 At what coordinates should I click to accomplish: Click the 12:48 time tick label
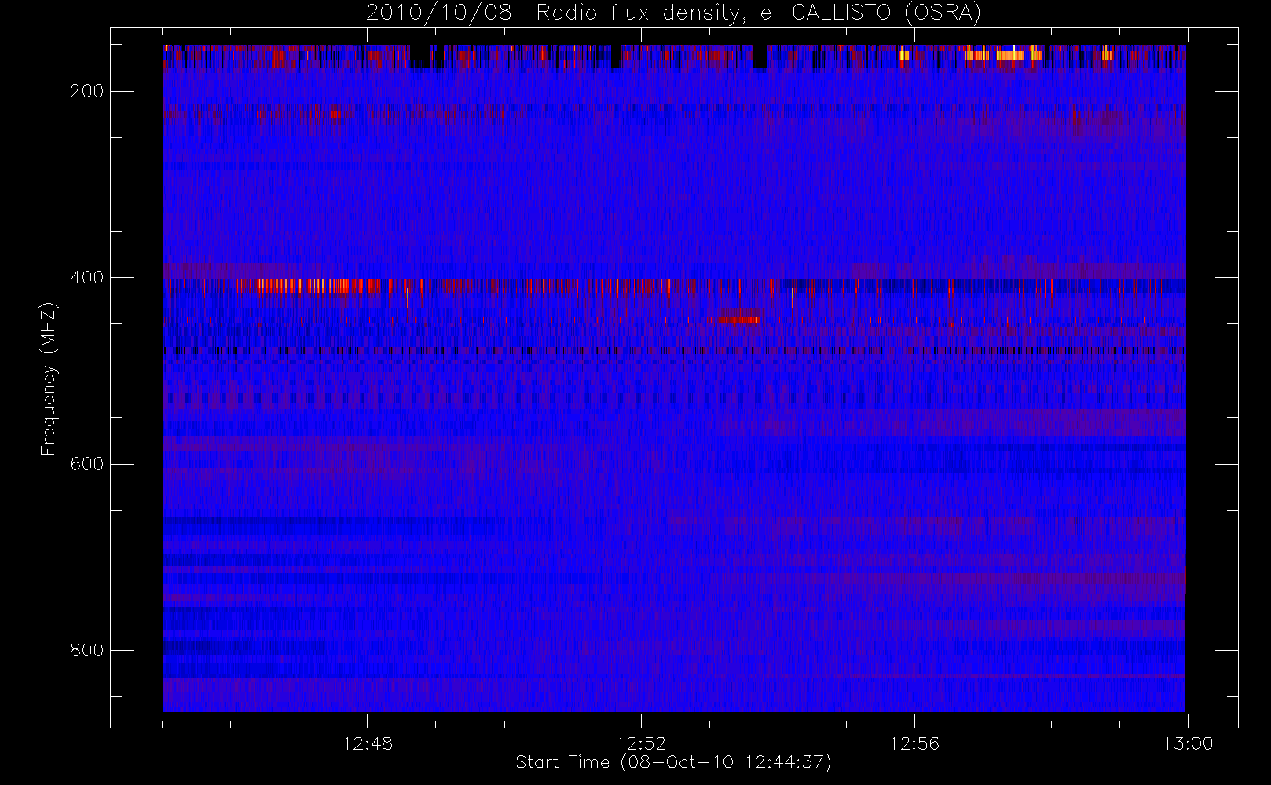[x=368, y=743]
